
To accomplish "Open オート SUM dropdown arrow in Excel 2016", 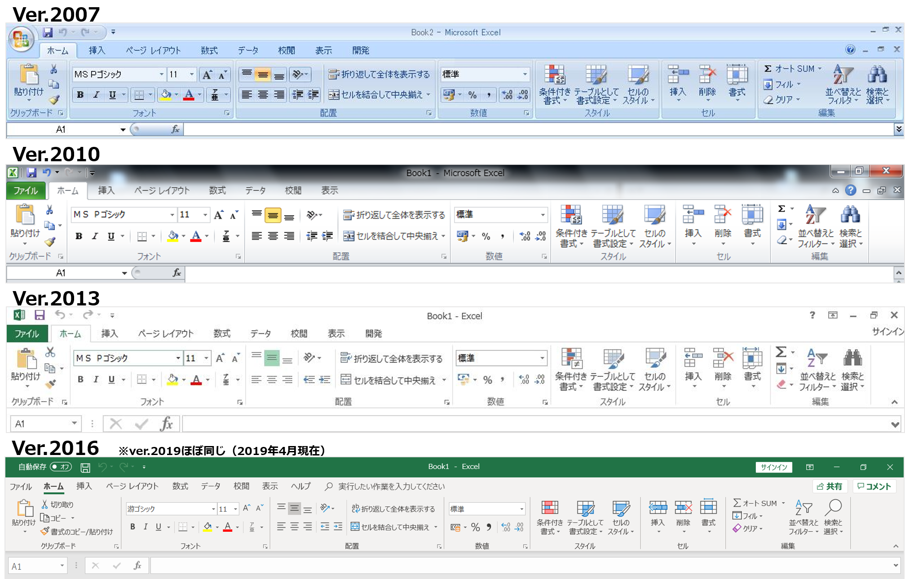I will pyautogui.click(x=783, y=503).
